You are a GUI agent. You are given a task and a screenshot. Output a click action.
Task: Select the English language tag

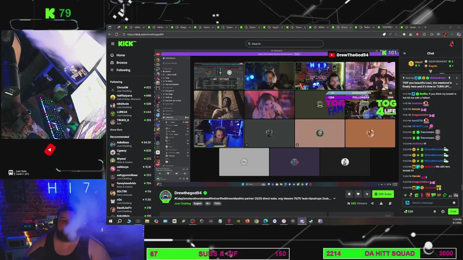point(197,203)
